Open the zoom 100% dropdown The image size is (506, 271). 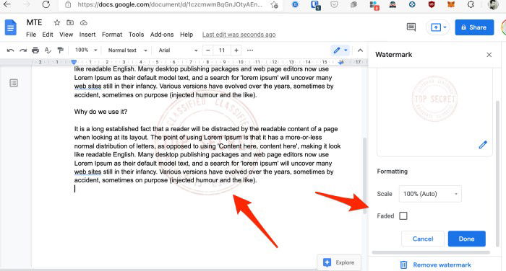[x=86, y=50]
